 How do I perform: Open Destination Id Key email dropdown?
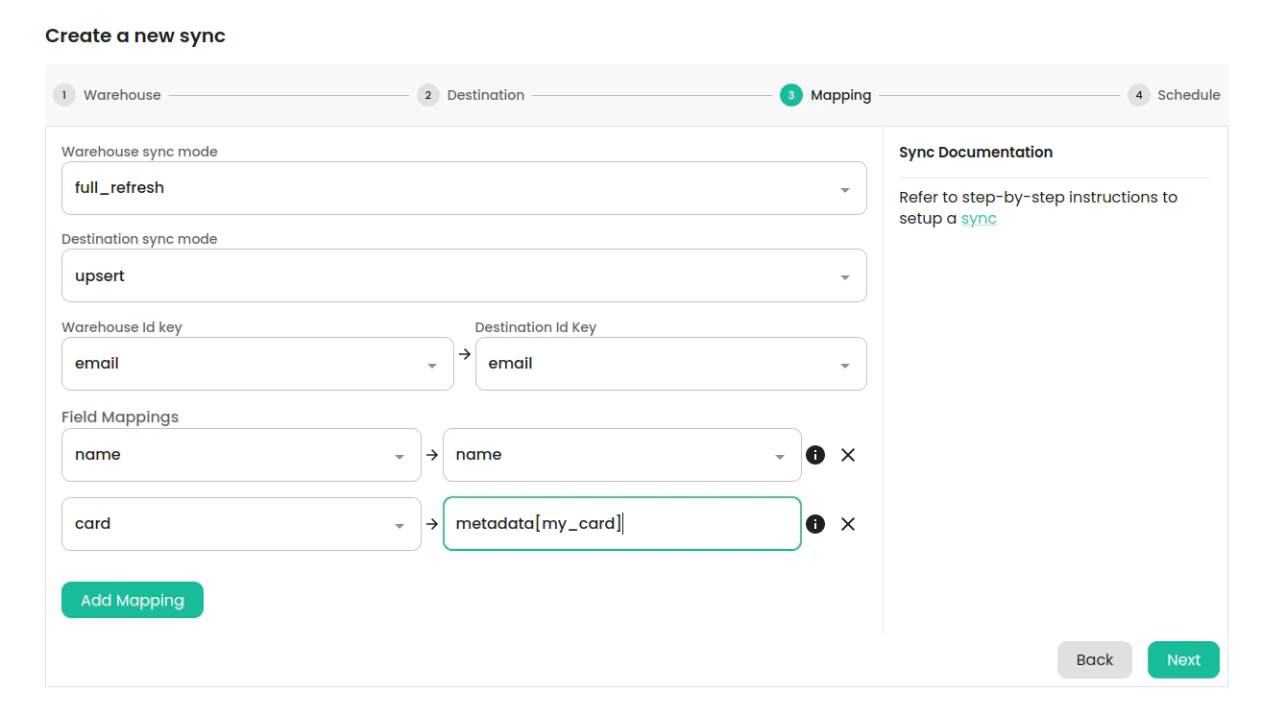(671, 364)
